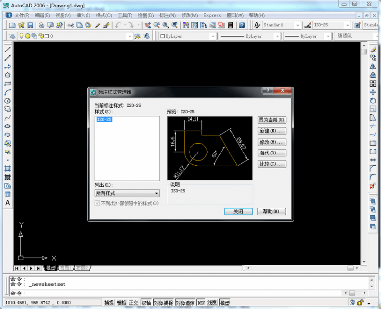Click the Help question mark toolbar icon

point(241,25)
